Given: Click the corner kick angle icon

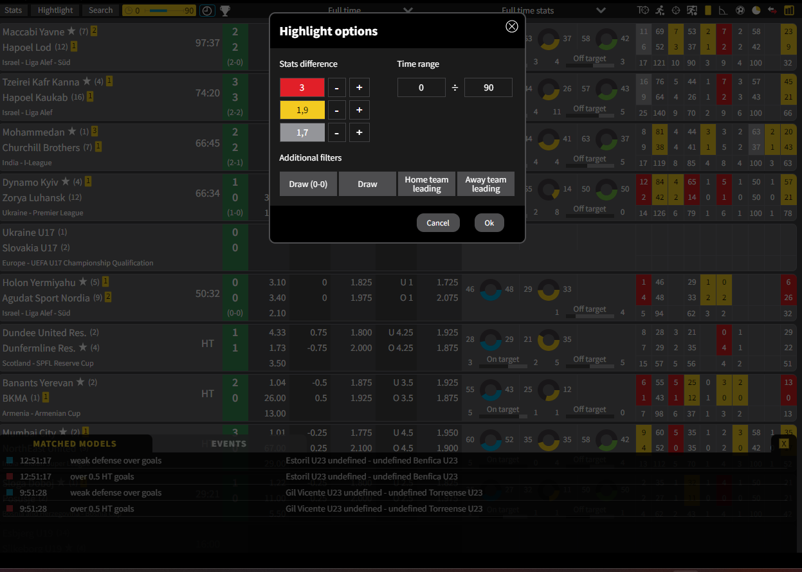Looking at the screenshot, I should (x=724, y=10).
